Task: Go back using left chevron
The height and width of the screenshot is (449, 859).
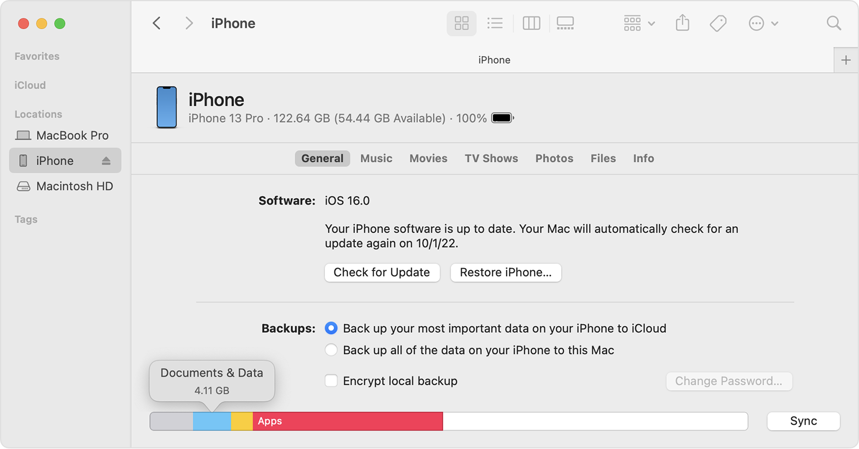Action: point(157,23)
